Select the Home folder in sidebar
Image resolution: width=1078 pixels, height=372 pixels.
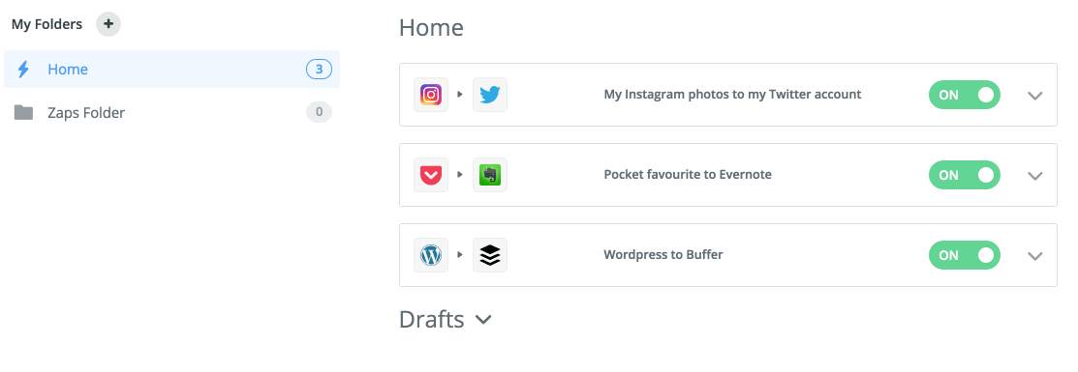click(171, 70)
